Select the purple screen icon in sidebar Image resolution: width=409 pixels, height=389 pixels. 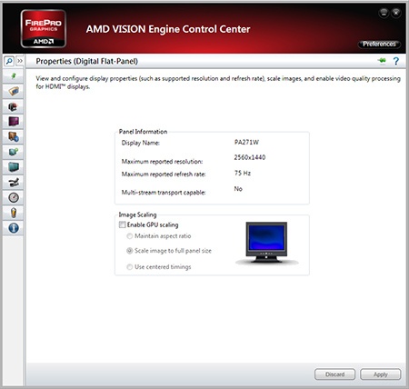(x=14, y=122)
